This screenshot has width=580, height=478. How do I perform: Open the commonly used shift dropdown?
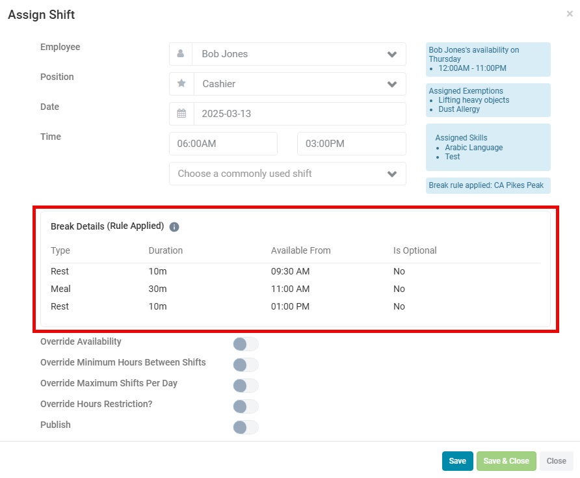tap(287, 174)
